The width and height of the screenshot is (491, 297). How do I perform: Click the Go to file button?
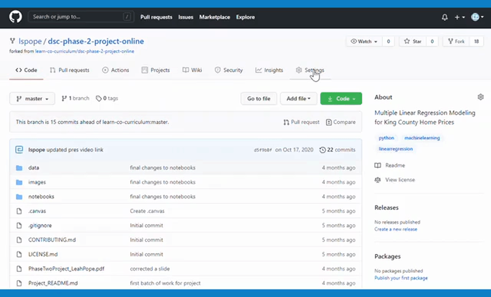click(259, 98)
